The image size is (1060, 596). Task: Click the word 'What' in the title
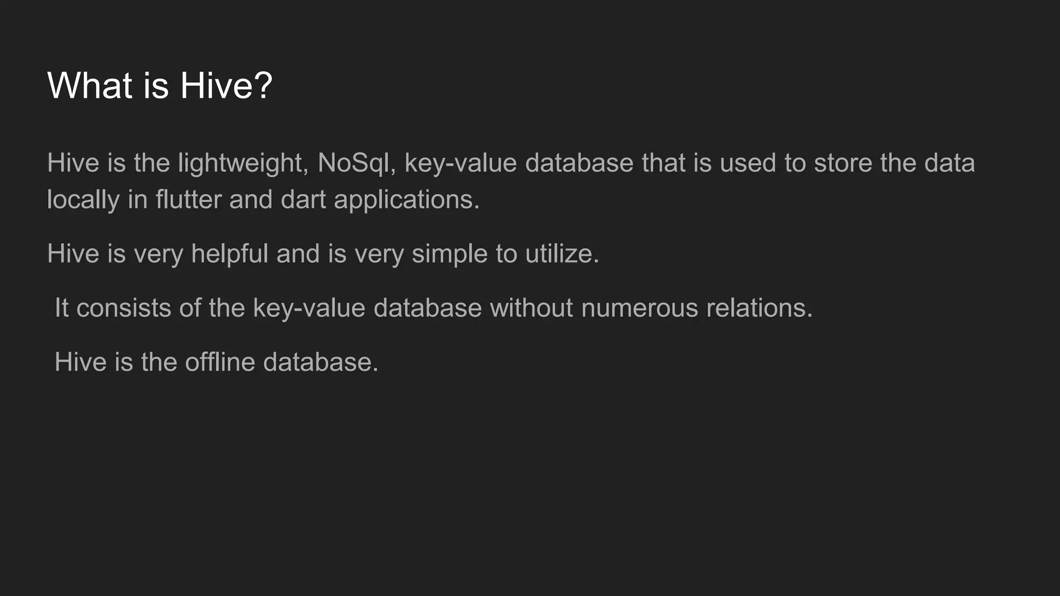pyautogui.click(x=90, y=85)
